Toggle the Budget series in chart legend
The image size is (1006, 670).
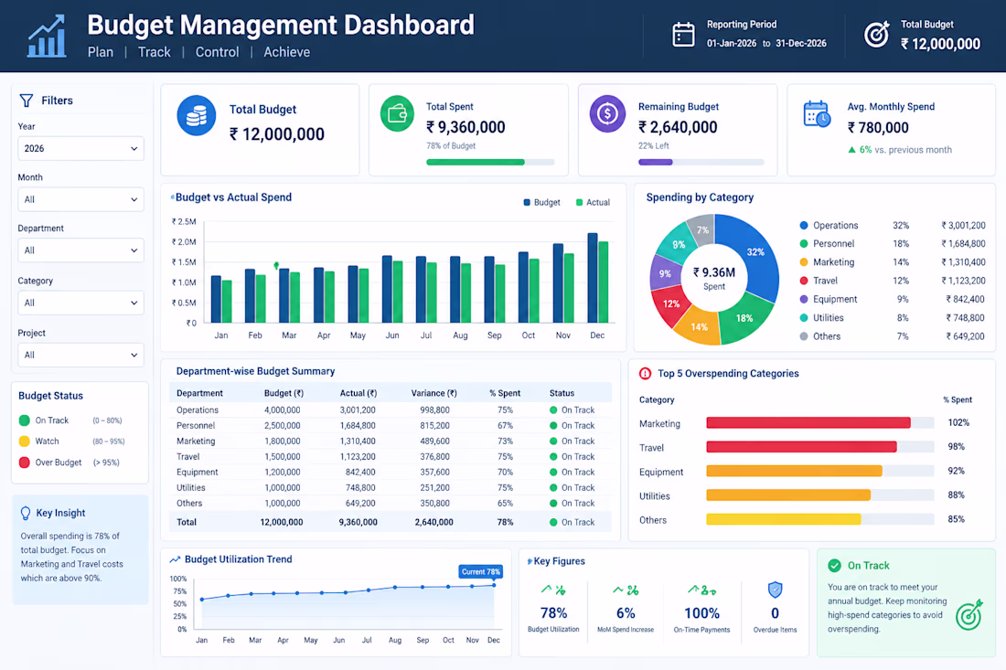[541, 203]
